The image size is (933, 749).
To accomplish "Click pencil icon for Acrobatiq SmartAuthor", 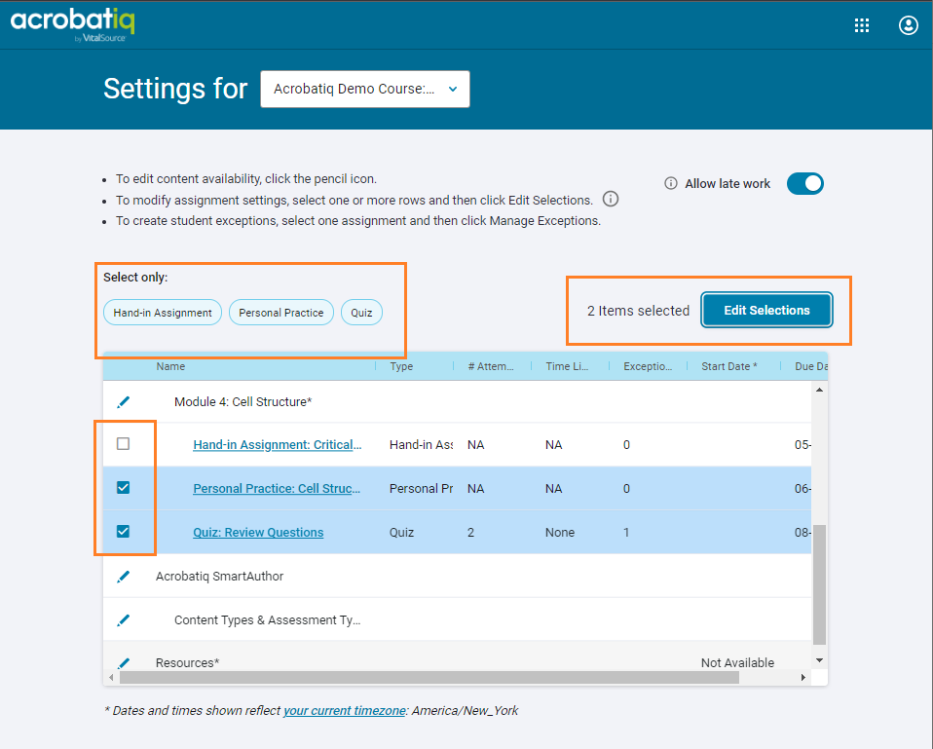I will coord(123,577).
